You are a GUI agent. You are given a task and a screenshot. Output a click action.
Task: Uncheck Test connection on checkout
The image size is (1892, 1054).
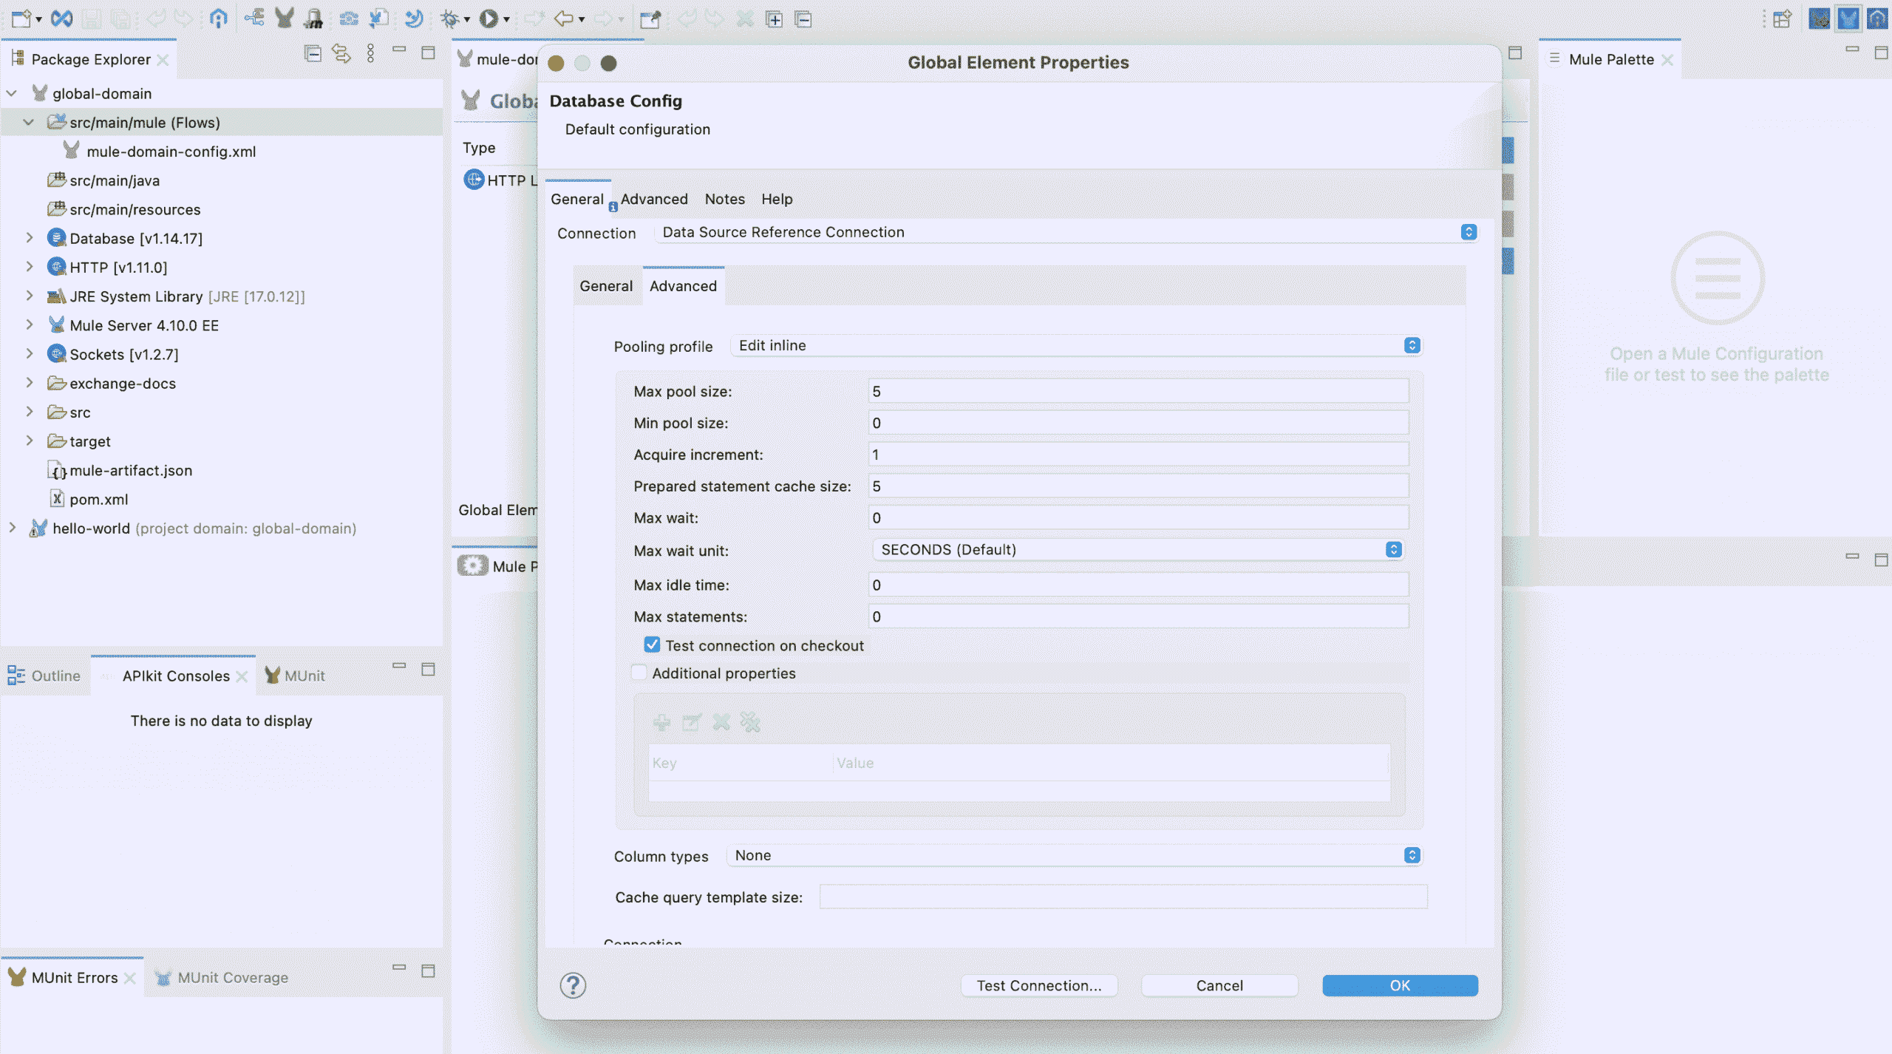[652, 645]
